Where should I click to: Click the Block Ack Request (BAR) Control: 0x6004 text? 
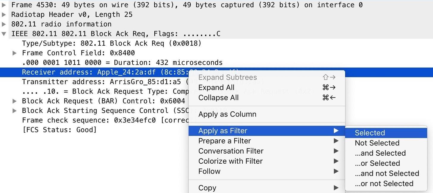103,101
